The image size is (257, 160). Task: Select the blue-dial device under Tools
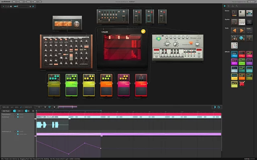[x=242, y=38]
